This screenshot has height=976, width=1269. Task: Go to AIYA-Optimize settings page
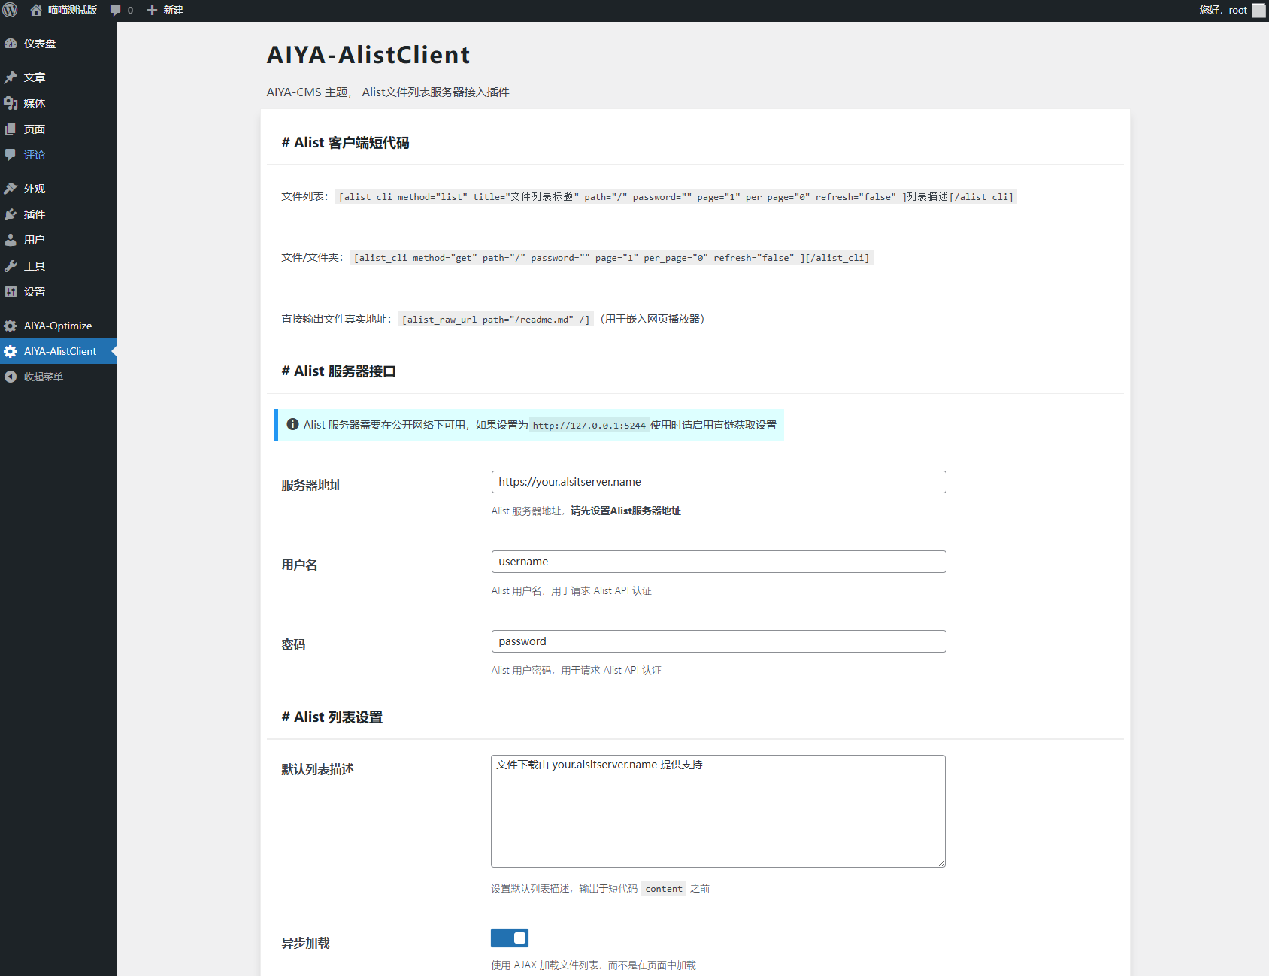pyautogui.click(x=57, y=326)
